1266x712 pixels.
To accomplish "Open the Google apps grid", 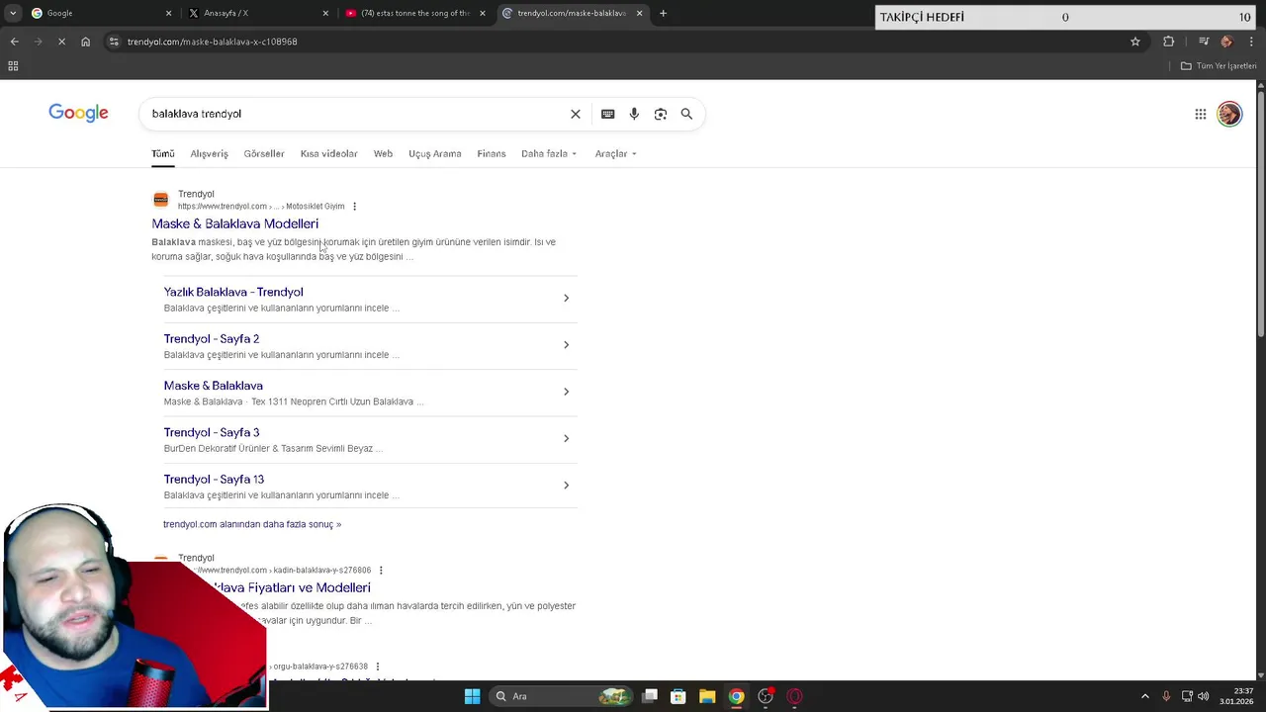I will [1201, 114].
